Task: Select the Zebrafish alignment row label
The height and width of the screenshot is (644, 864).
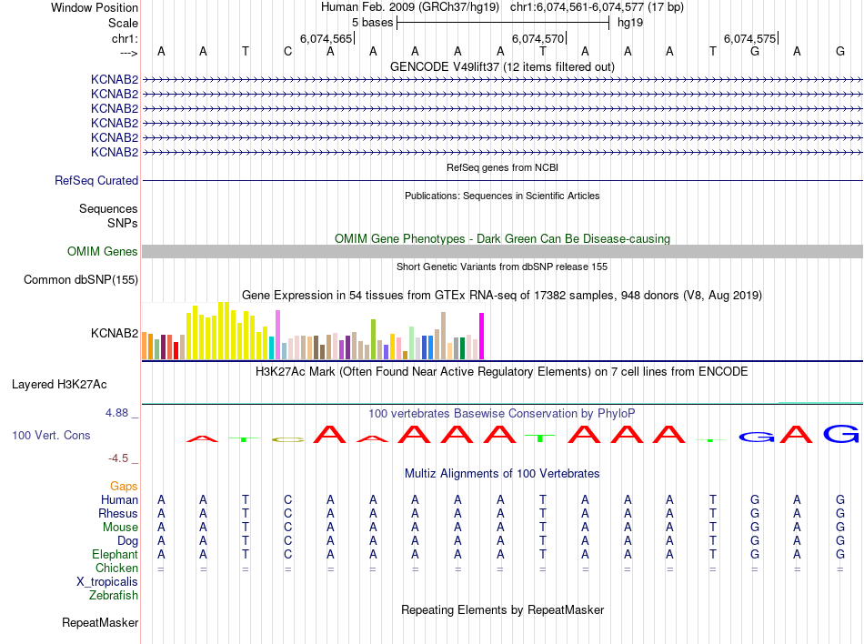Action: click(x=114, y=596)
